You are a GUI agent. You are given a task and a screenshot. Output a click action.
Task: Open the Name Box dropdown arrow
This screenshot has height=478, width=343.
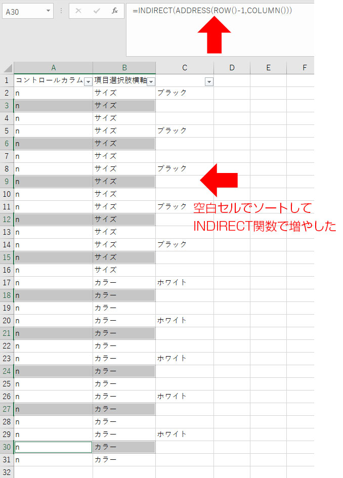(48, 11)
